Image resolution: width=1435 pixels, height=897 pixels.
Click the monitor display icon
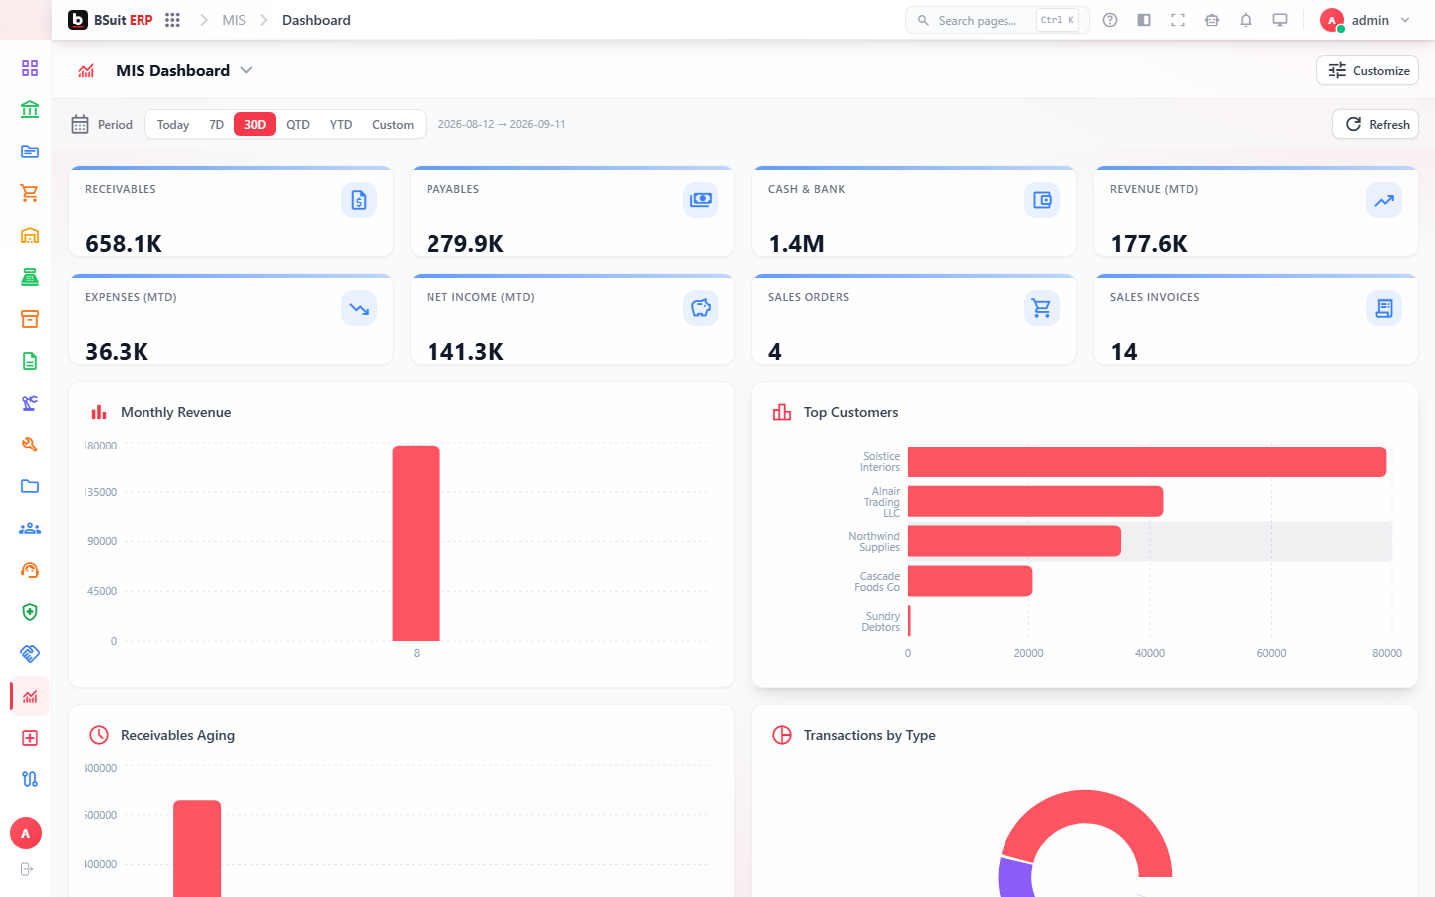tap(1280, 20)
